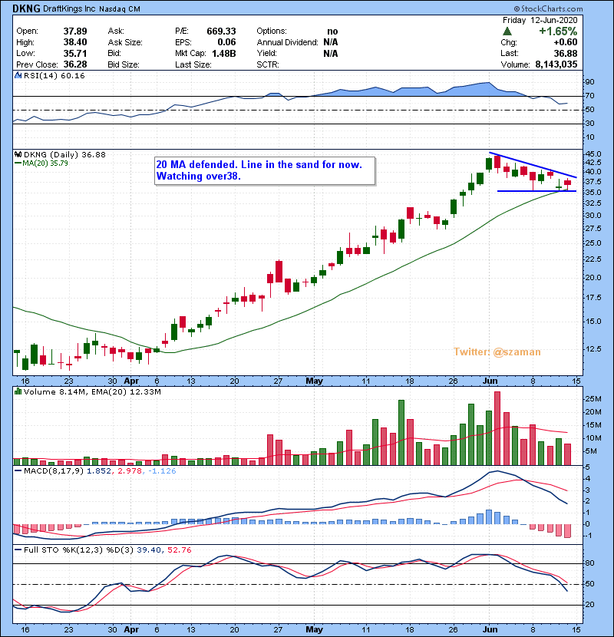
Task: Click the stochastic %K value 39.40
Action: (x=148, y=550)
